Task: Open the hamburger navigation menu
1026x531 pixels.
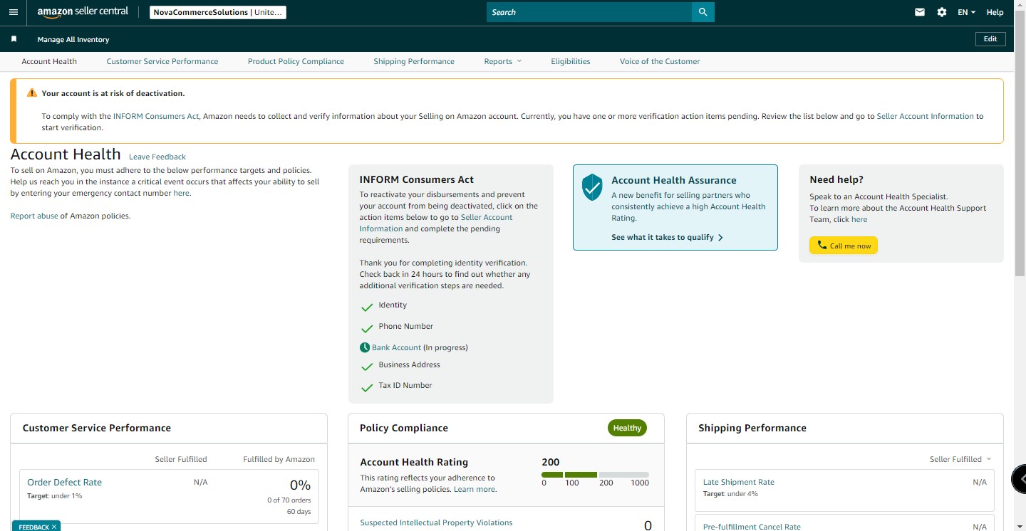Action: [x=14, y=12]
